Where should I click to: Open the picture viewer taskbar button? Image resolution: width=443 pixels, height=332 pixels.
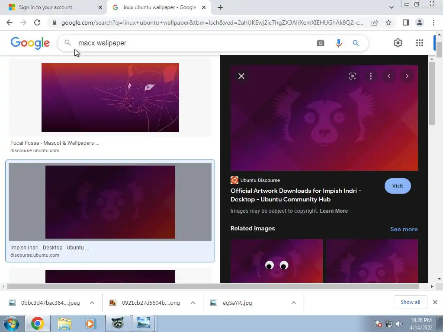coord(143,323)
